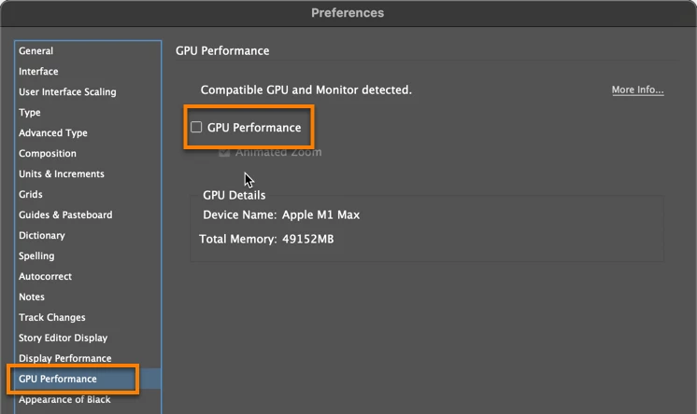Open Track Changes preferences
Screen dimensions: 697x414
(x=52, y=317)
